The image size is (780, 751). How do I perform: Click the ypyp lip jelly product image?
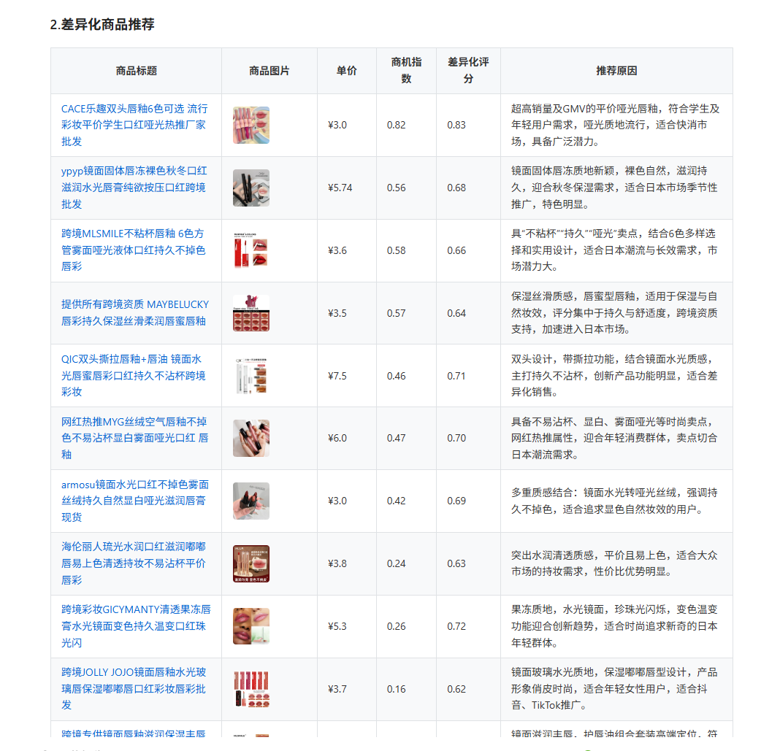click(251, 188)
